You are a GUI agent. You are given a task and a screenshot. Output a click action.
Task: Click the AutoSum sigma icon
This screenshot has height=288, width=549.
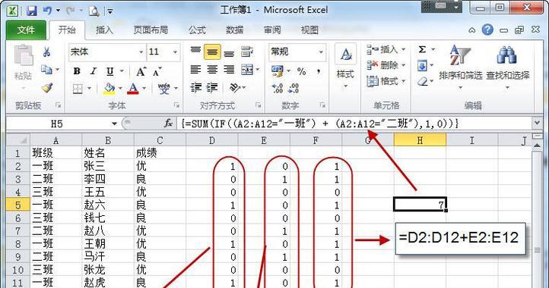coord(422,49)
